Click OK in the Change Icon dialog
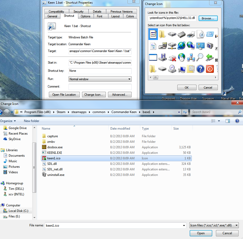The height and width of the screenshot is (239, 243). (187, 88)
